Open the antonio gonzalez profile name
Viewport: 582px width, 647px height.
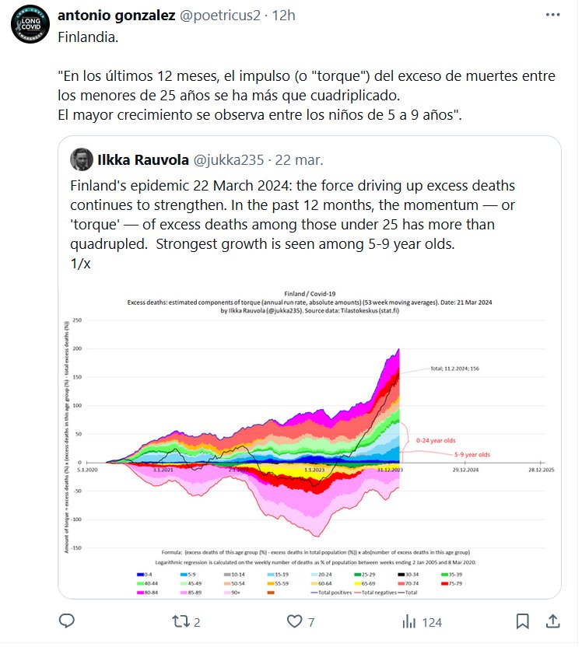click(128, 15)
